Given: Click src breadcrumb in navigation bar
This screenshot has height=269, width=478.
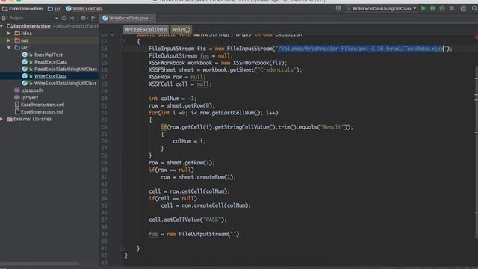Looking at the screenshot, I should pyautogui.click(x=55, y=8).
